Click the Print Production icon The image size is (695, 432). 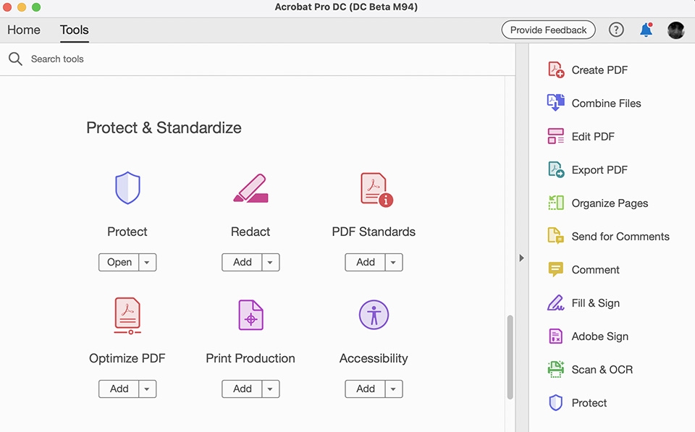pyautogui.click(x=250, y=315)
